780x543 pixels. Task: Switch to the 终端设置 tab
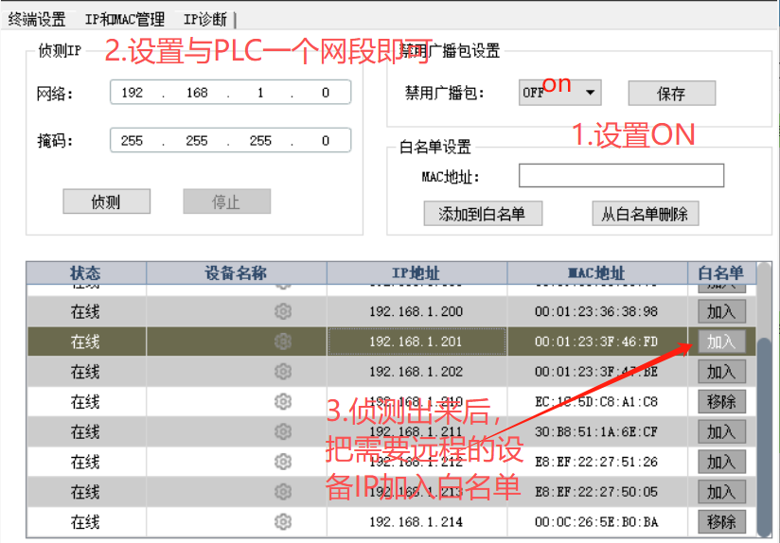coord(37,19)
